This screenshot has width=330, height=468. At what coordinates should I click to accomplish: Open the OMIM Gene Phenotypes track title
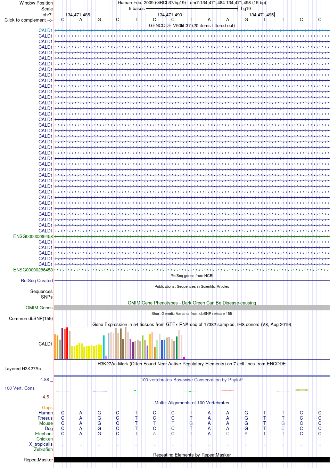(192, 303)
